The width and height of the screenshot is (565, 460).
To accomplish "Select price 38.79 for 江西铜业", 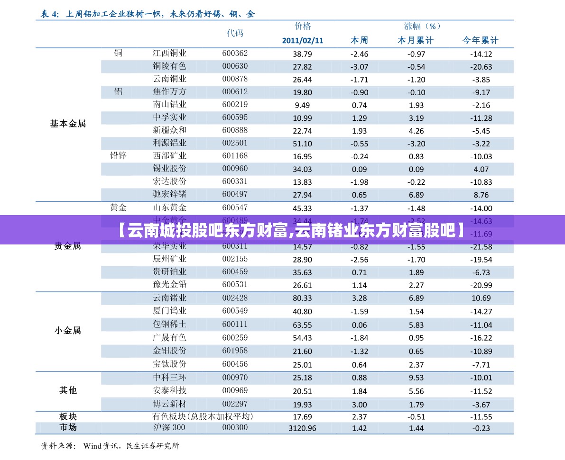I will (x=302, y=54).
